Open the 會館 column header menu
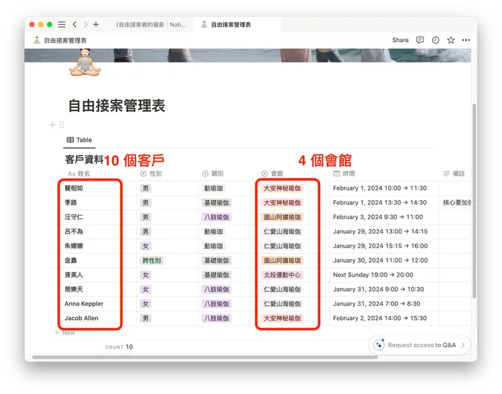This screenshot has height=394, width=502. click(x=273, y=174)
